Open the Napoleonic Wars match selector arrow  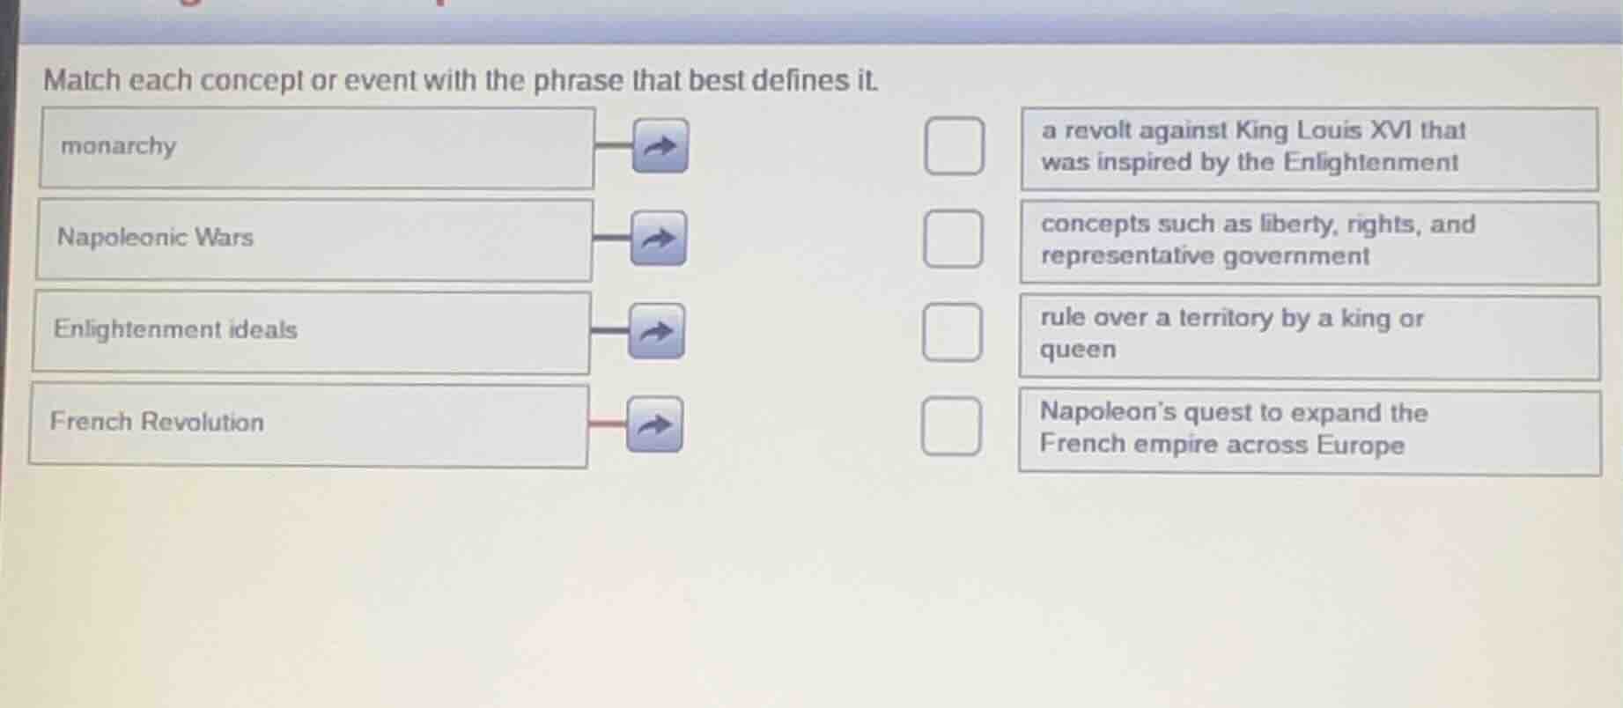tap(658, 239)
